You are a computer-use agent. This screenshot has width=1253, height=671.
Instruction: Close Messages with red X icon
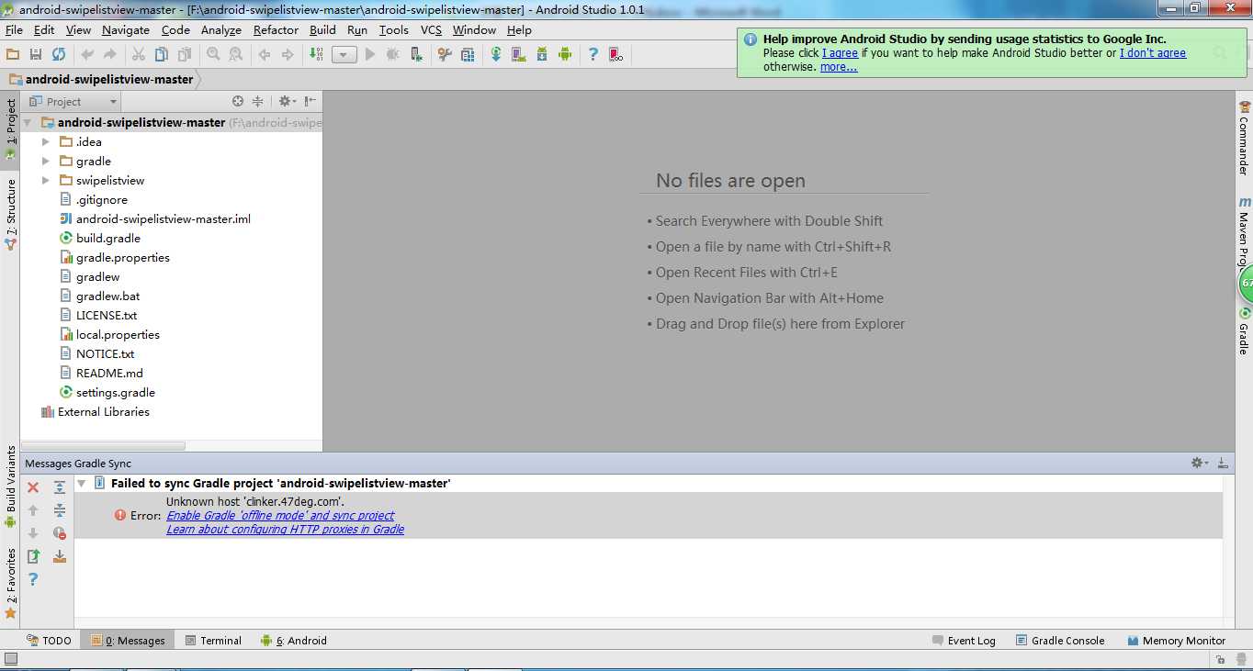point(33,487)
